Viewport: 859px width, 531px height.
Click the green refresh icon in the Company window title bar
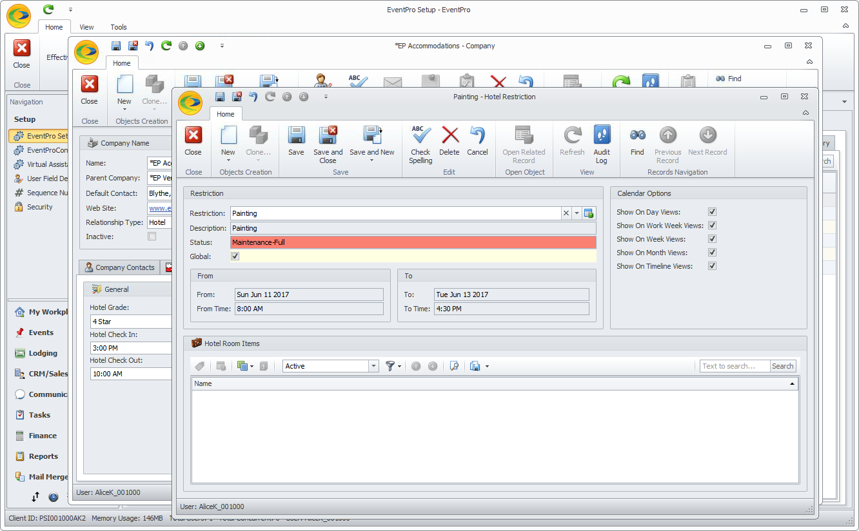point(166,46)
